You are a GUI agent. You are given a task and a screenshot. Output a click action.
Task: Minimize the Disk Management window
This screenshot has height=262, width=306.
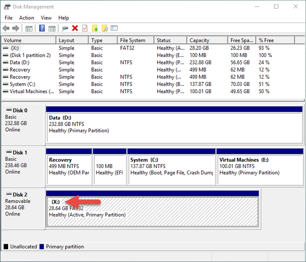click(x=257, y=7)
